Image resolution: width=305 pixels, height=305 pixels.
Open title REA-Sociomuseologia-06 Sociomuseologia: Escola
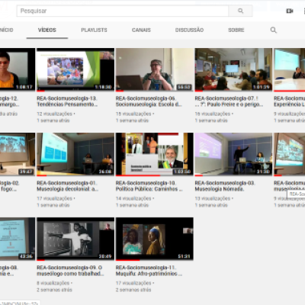(x=149, y=101)
